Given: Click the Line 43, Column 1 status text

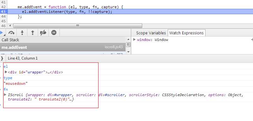Looking at the screenshot, I should coord(23,58).
